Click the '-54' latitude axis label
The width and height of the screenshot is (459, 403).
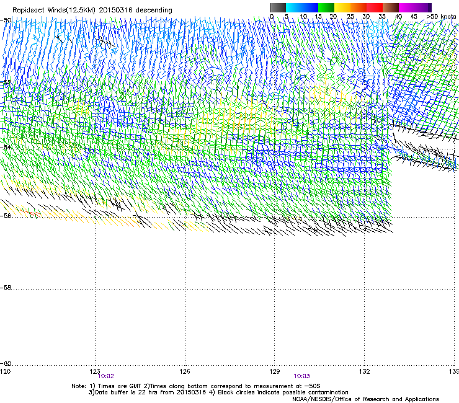[x=6, y=147]
